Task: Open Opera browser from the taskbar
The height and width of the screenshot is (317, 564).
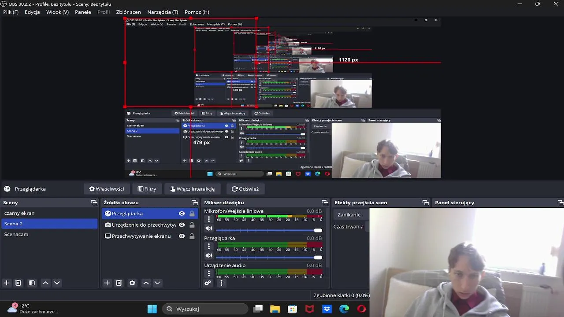Action: tap(361, 309)
